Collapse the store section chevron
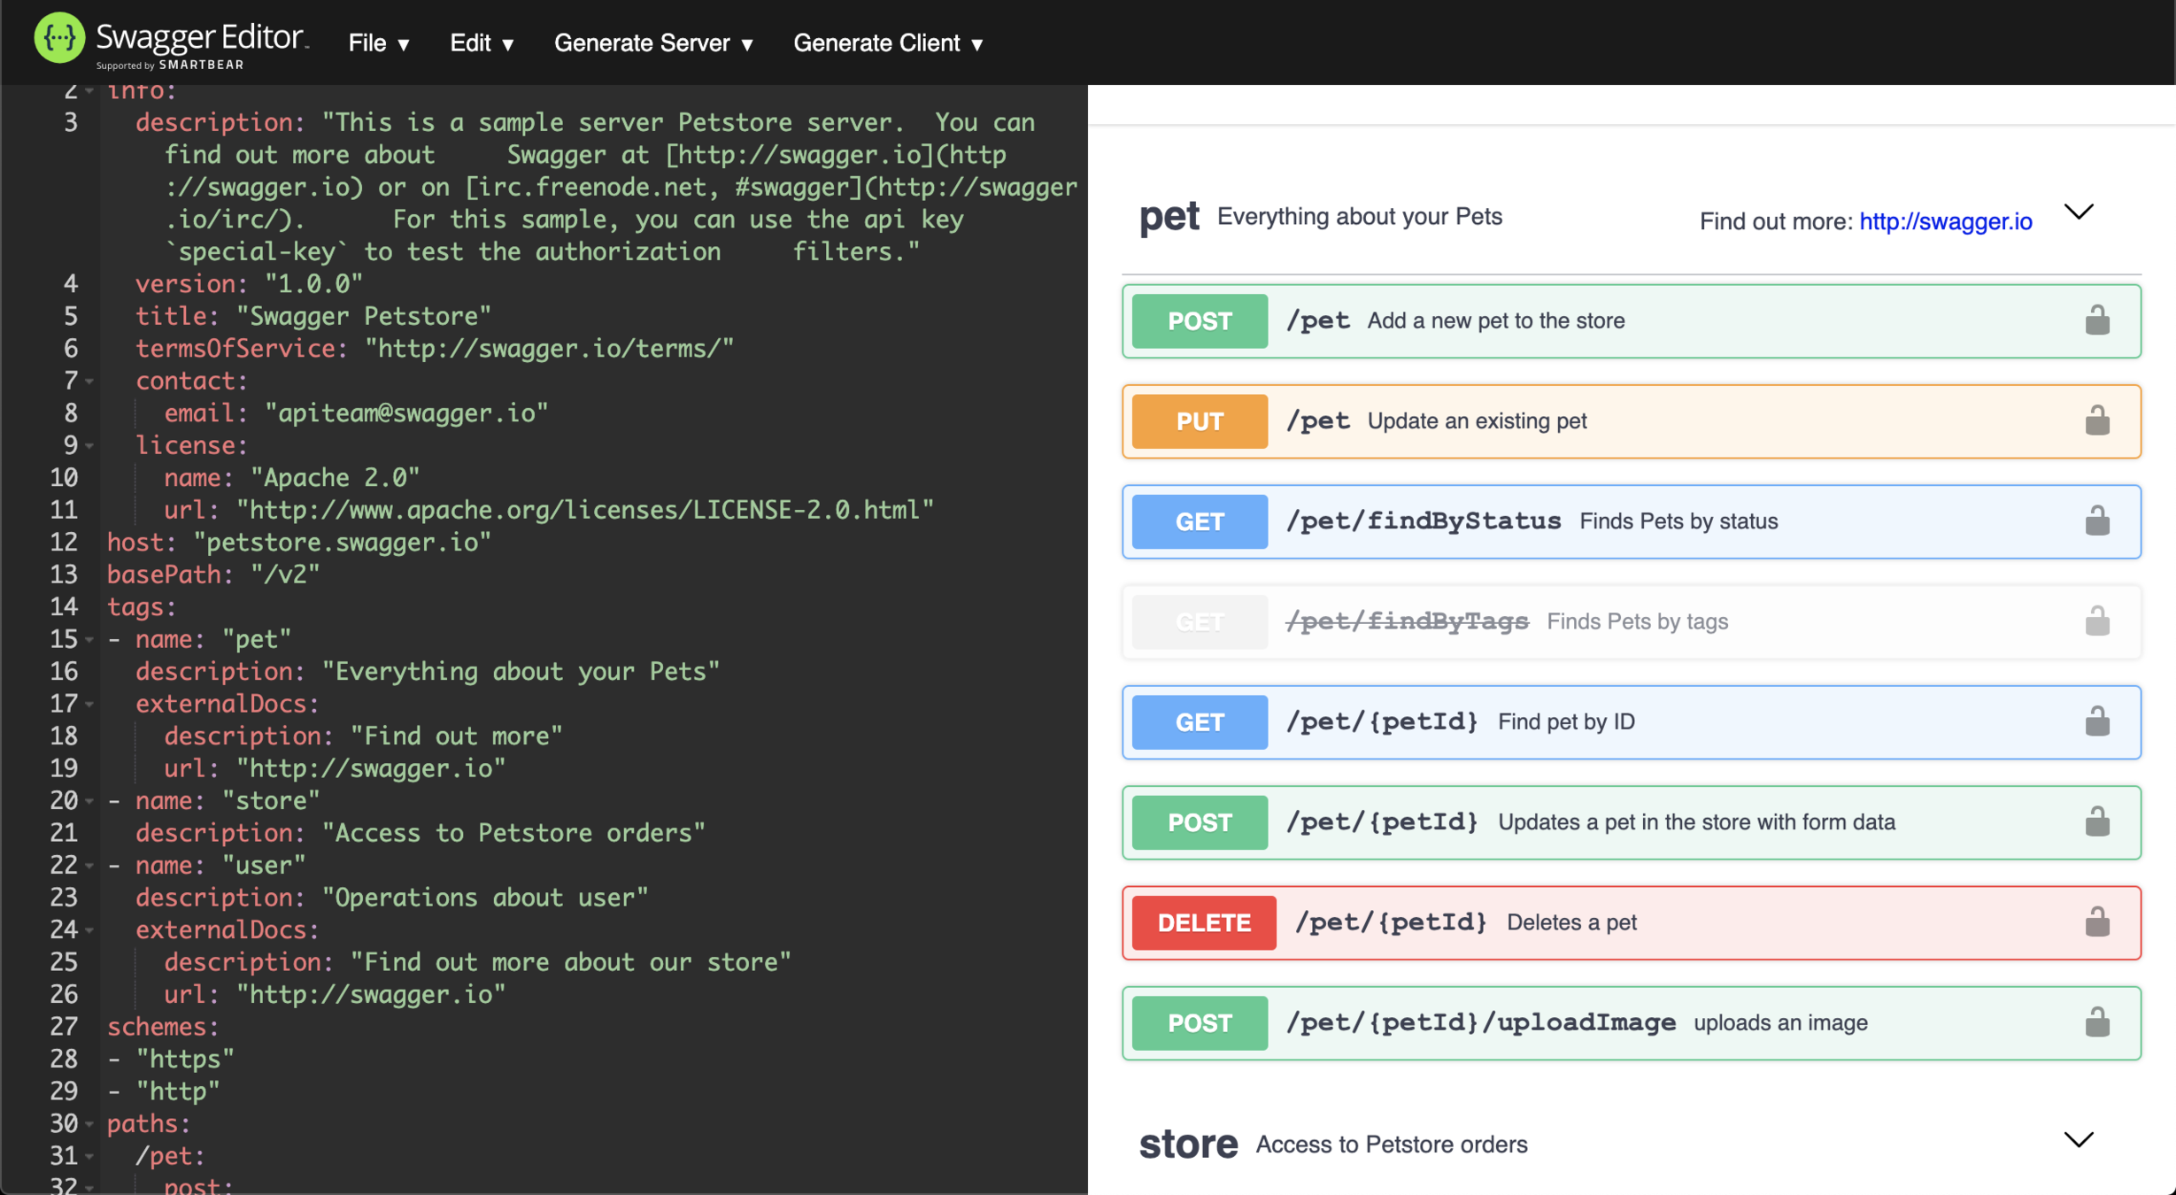2176x1195 pixels. pos(2079,1140)
